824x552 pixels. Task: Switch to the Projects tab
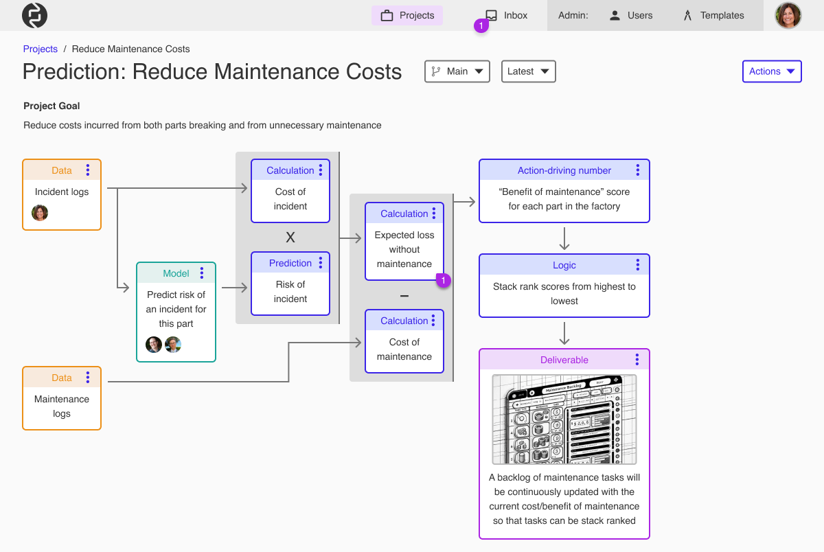[407, 14]
